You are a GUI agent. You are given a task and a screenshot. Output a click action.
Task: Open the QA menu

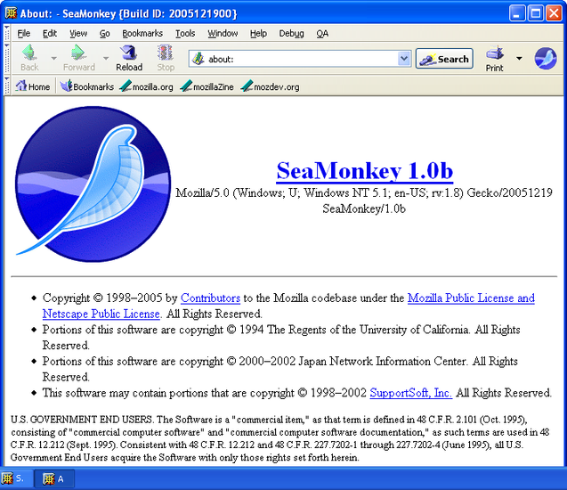coord(322,33)
